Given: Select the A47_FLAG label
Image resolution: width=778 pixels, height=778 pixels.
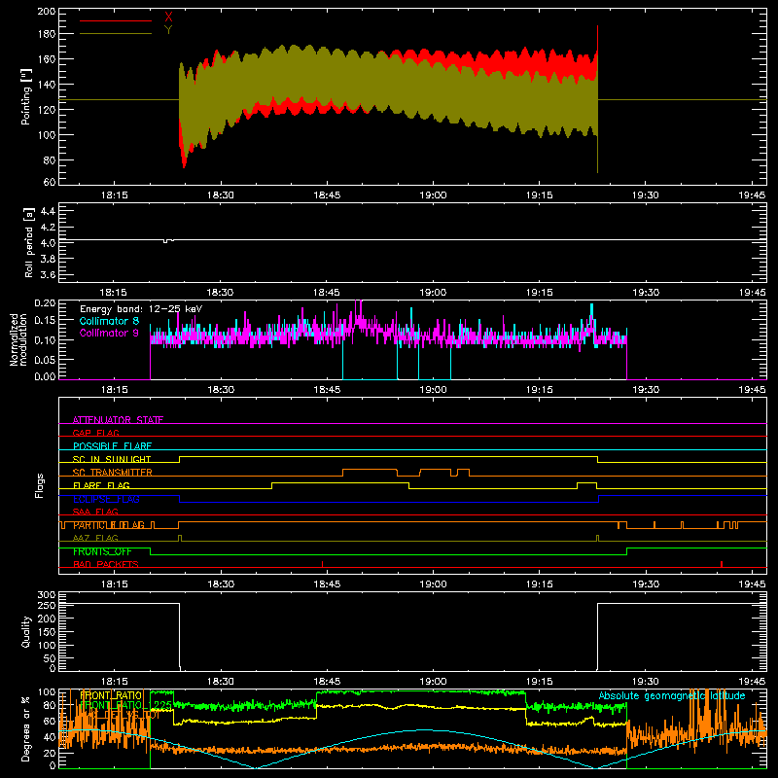Looking at the screenshot, I should (95, 538).
